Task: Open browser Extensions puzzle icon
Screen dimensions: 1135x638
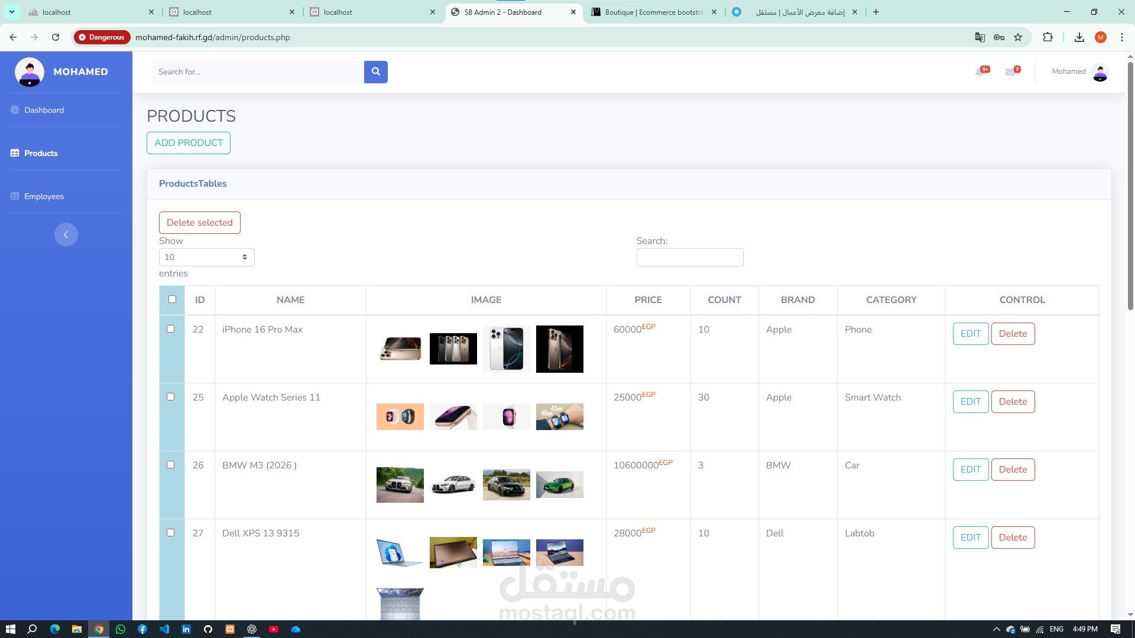Action: pos(1048,37)
